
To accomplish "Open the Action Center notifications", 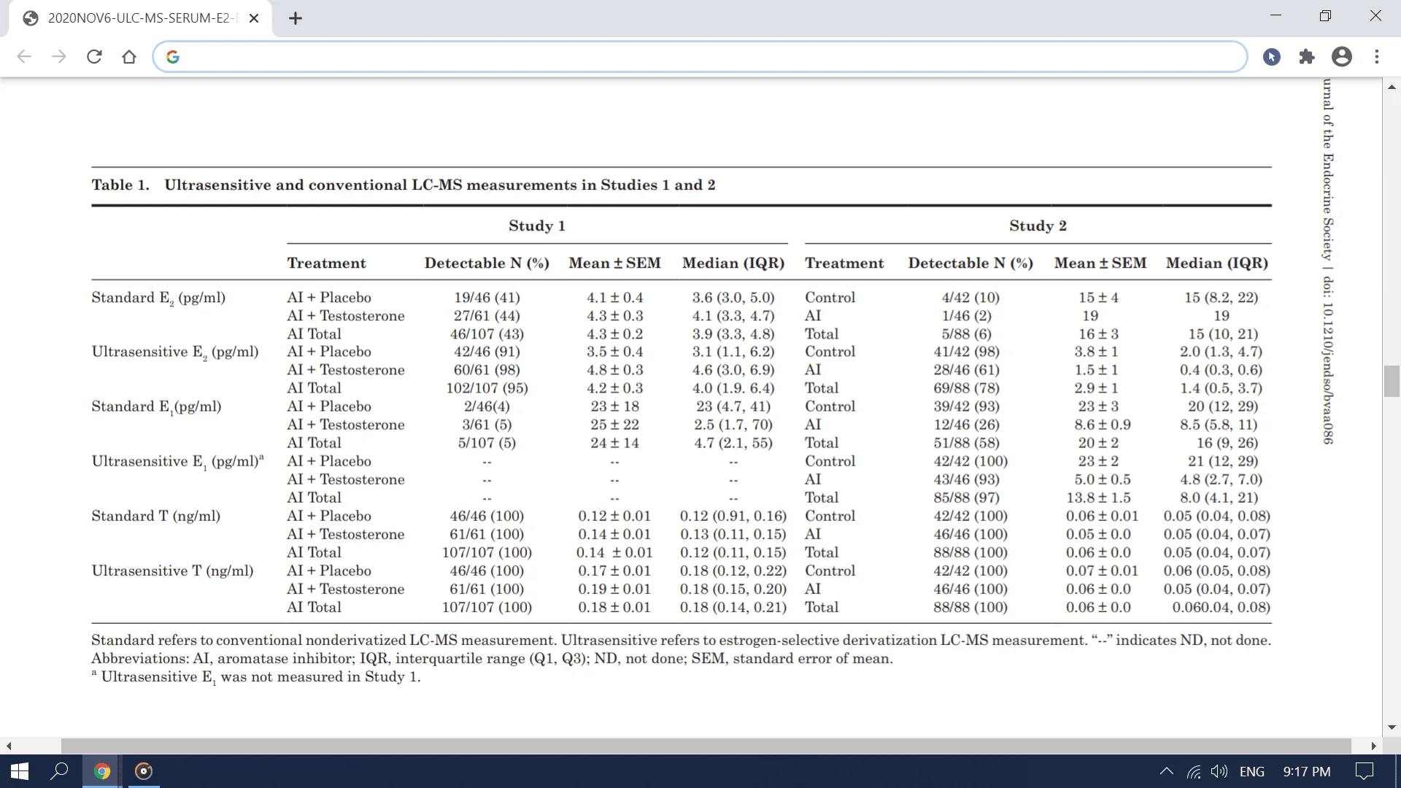I will click(x=1364, y=771).
